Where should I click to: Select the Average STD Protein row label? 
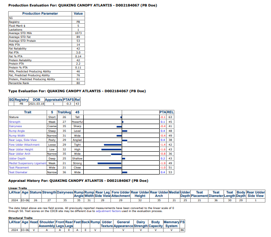click(x=22, y=41)
